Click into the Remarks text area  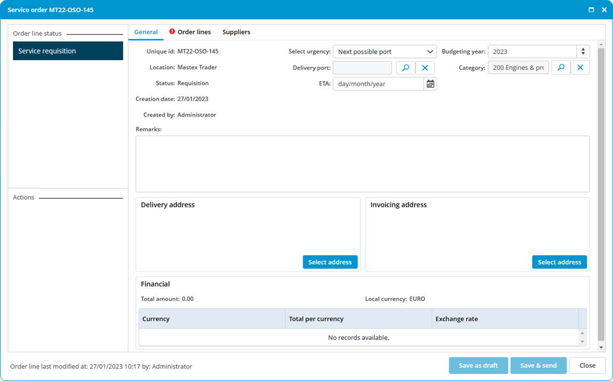point(363,164)
